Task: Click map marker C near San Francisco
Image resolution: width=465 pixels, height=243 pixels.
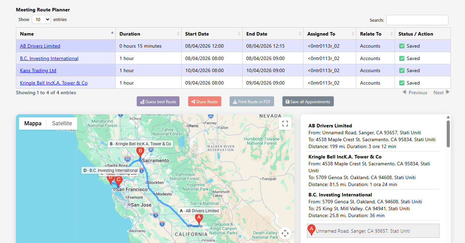Action: 118,180
